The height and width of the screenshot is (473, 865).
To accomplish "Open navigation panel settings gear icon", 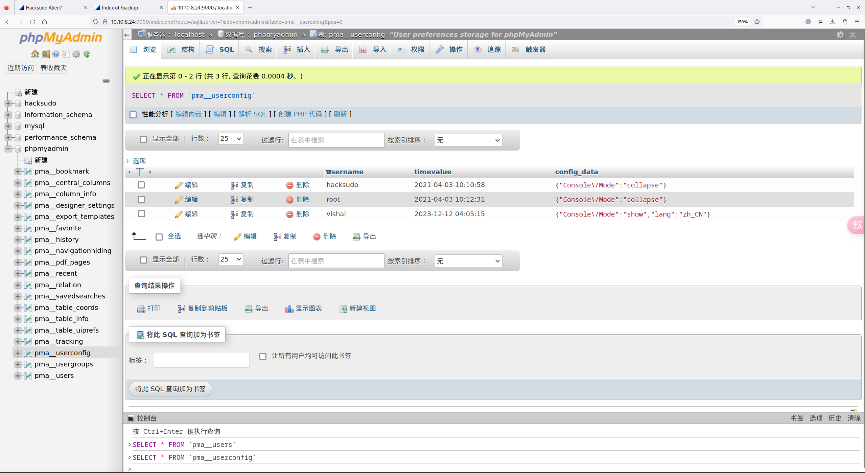I will 76,54.
